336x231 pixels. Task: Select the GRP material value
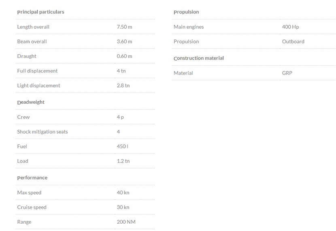click(287, 73)
